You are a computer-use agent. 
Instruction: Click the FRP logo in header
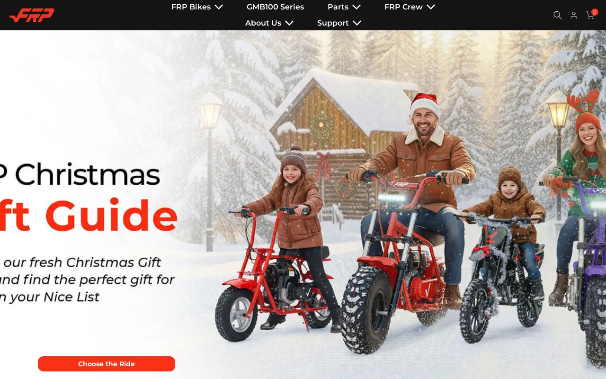click(x=32, y=15)
